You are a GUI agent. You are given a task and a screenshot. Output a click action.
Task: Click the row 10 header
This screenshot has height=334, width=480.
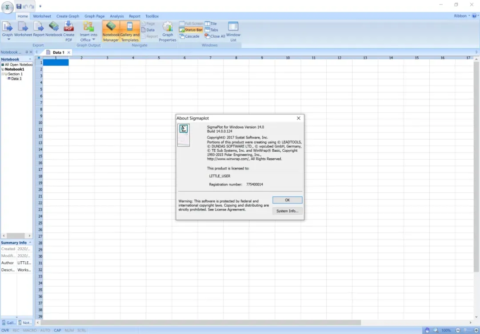(39, 123)
